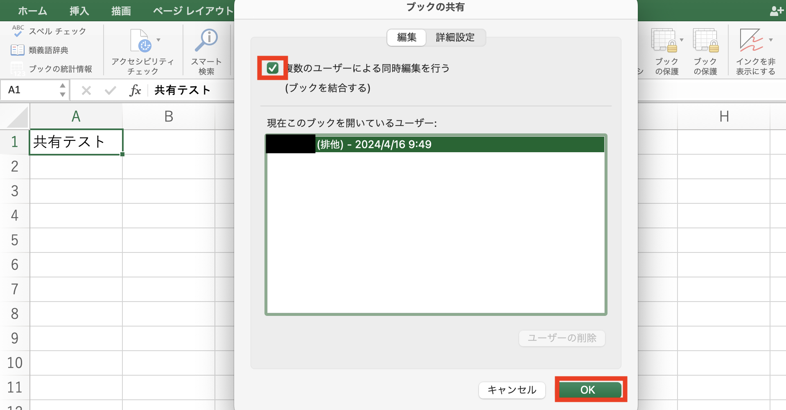786x410 pixels.
Task: Expand the Accessibility Check dropdown arrow
Action: (158, 40)
